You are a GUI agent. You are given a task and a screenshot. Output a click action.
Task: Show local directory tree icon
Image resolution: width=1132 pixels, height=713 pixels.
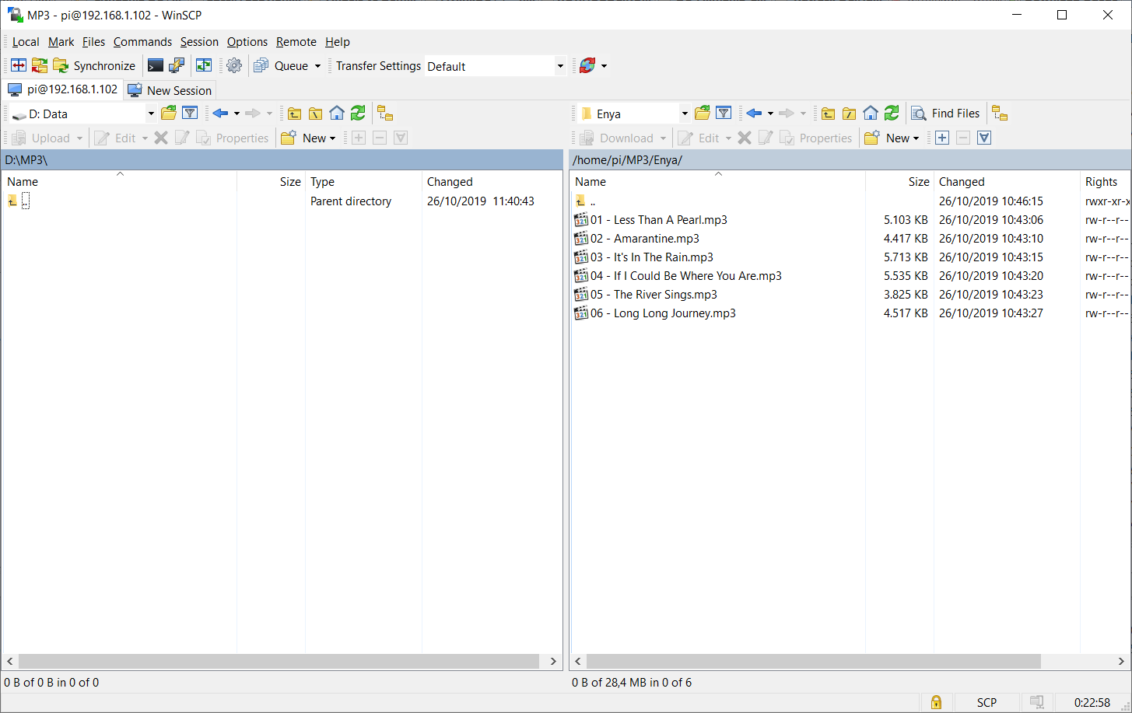(x=385, y=114)
